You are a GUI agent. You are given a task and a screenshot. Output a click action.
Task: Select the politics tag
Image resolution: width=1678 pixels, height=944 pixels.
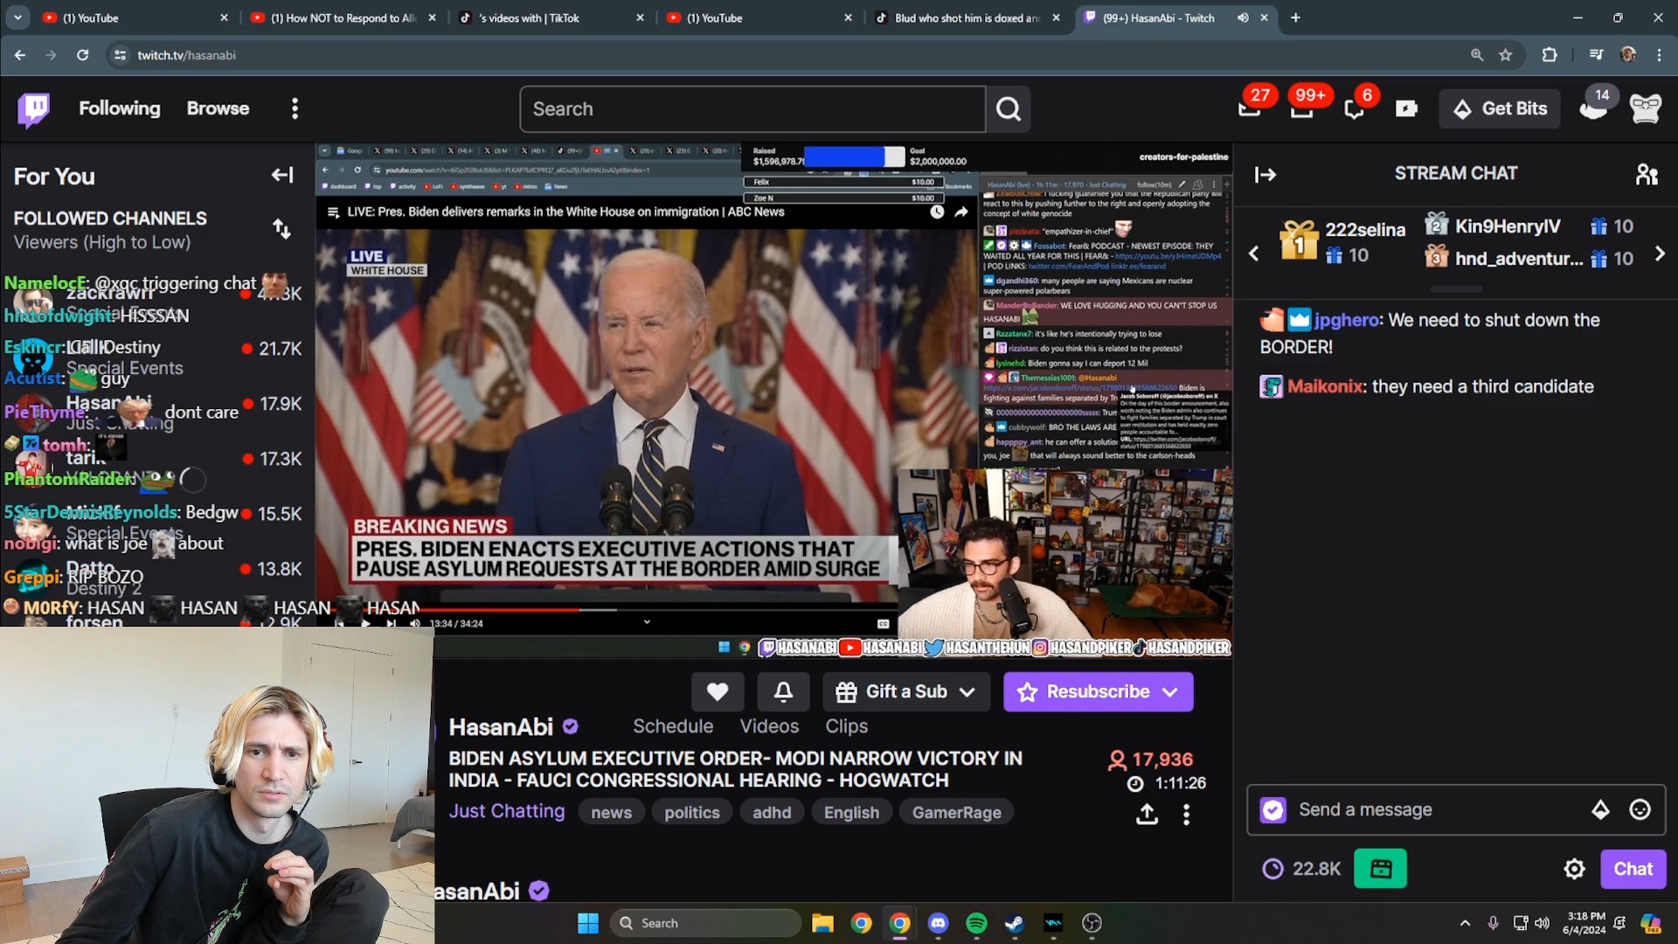coord(691,813)
